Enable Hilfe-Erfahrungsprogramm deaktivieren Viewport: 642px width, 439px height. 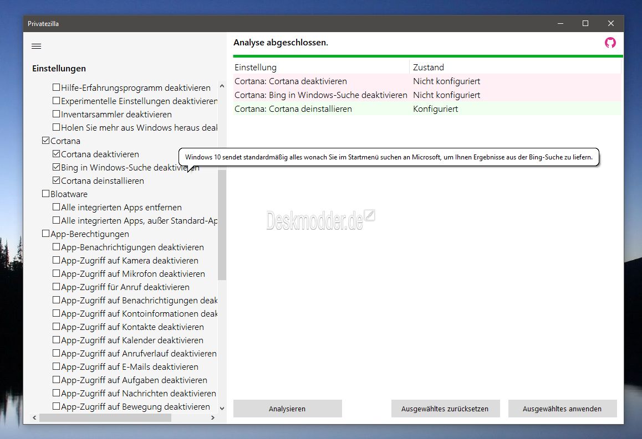point(57,87)
